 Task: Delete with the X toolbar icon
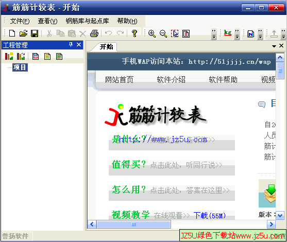pyautogui.click(x=83, y=34)
